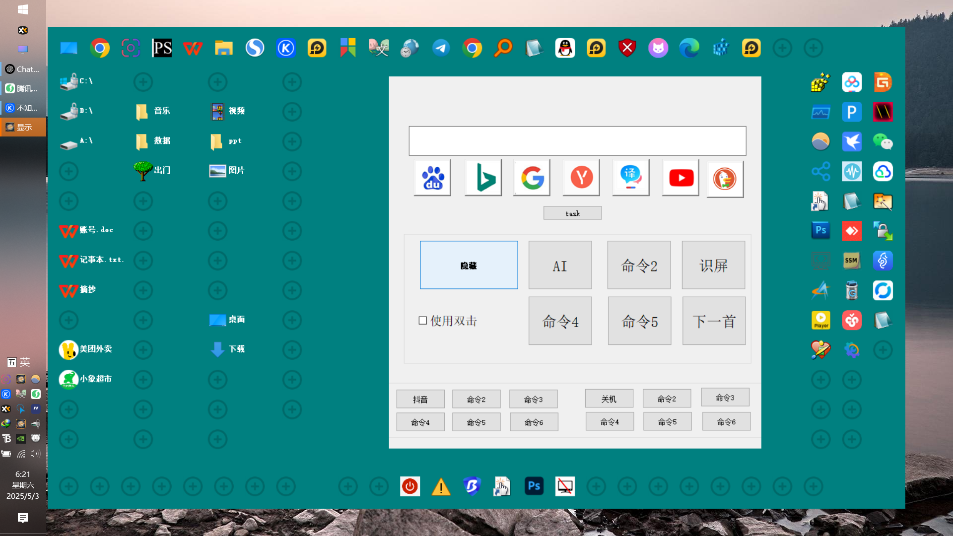Click the Baidu search engine icon
The height and width of the screenshot is (536, 953).
pyautogui.click(x=432, y=178)
